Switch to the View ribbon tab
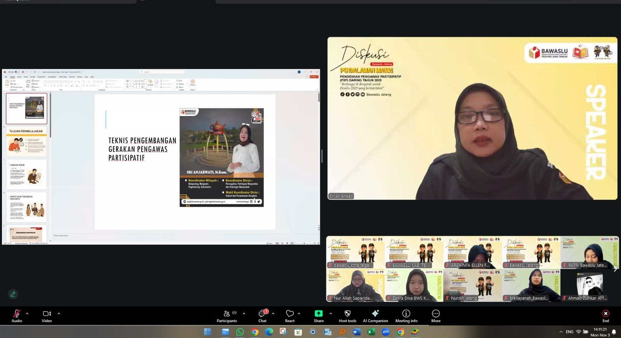621x338 pixels. [x=86, y=77]
